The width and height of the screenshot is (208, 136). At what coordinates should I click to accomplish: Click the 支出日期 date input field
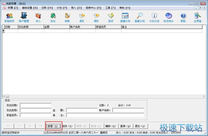coord(35,105)
